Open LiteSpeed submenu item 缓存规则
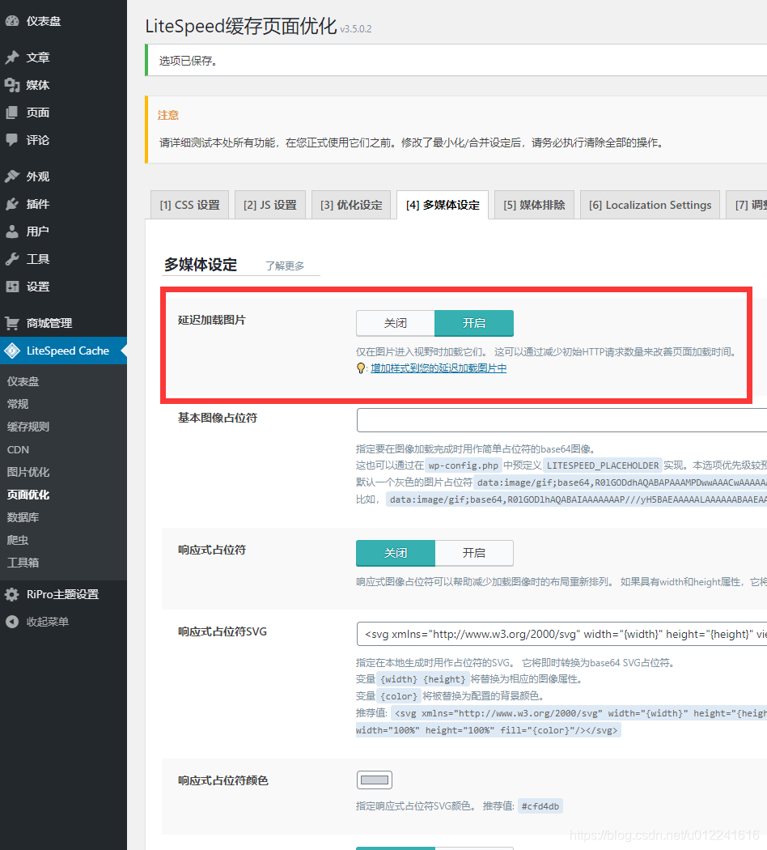767x850 pixels. (28, 427)
